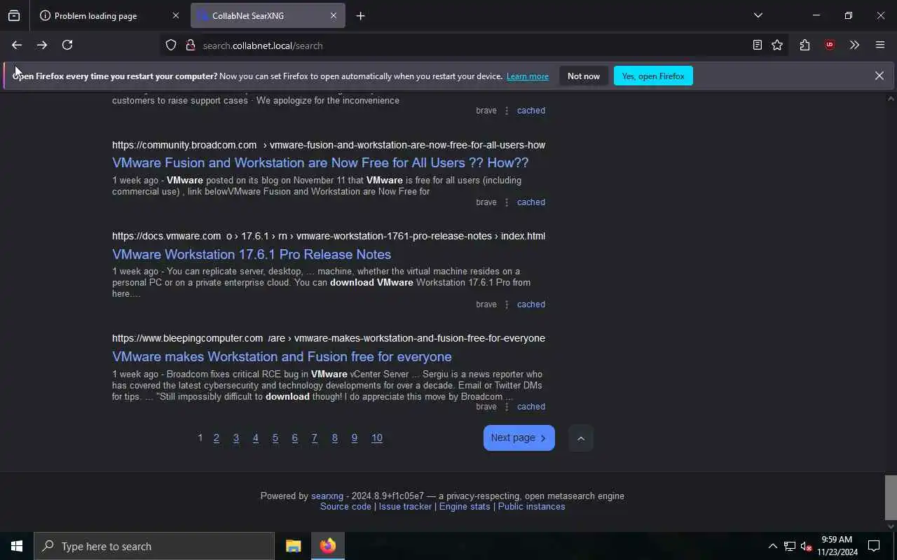View site connection security padlock
Image resolution: width=897 pixels, height=560 pixels.
tap(190, 45)
